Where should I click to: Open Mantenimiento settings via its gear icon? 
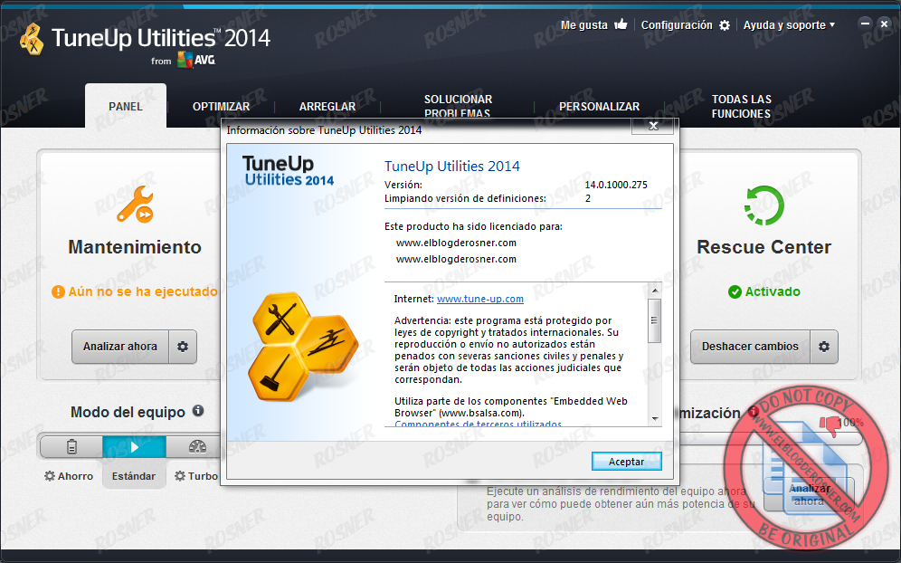183,347
